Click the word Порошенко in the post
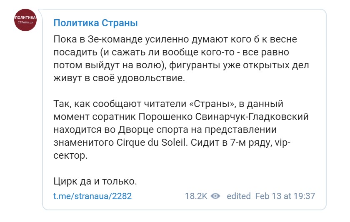The image size is (350, 222). click(165, 117)
